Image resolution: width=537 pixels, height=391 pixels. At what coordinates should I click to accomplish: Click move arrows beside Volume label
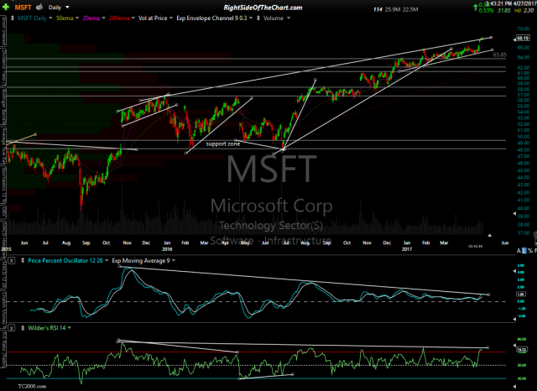click(x=258, y=18)
